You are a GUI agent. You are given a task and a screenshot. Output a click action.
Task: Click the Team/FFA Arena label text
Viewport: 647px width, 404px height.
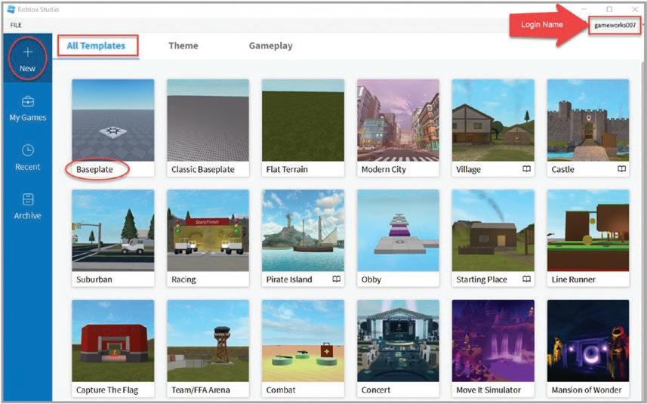coord(201,390)
